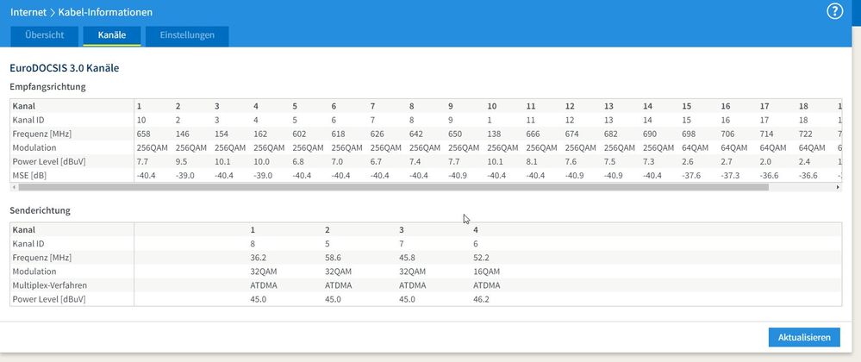Screen dimensions: 861x362
Task: Select frequency value 602 in Empfangsrichtung
Action: click(299, 134)
